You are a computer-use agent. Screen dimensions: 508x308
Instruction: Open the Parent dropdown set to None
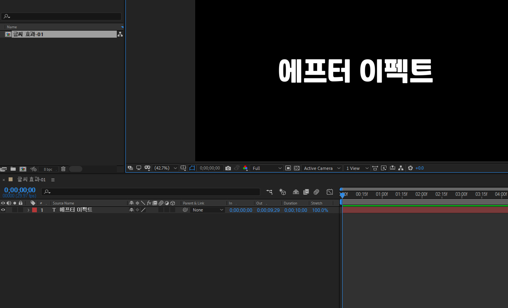tap(207, 210)
